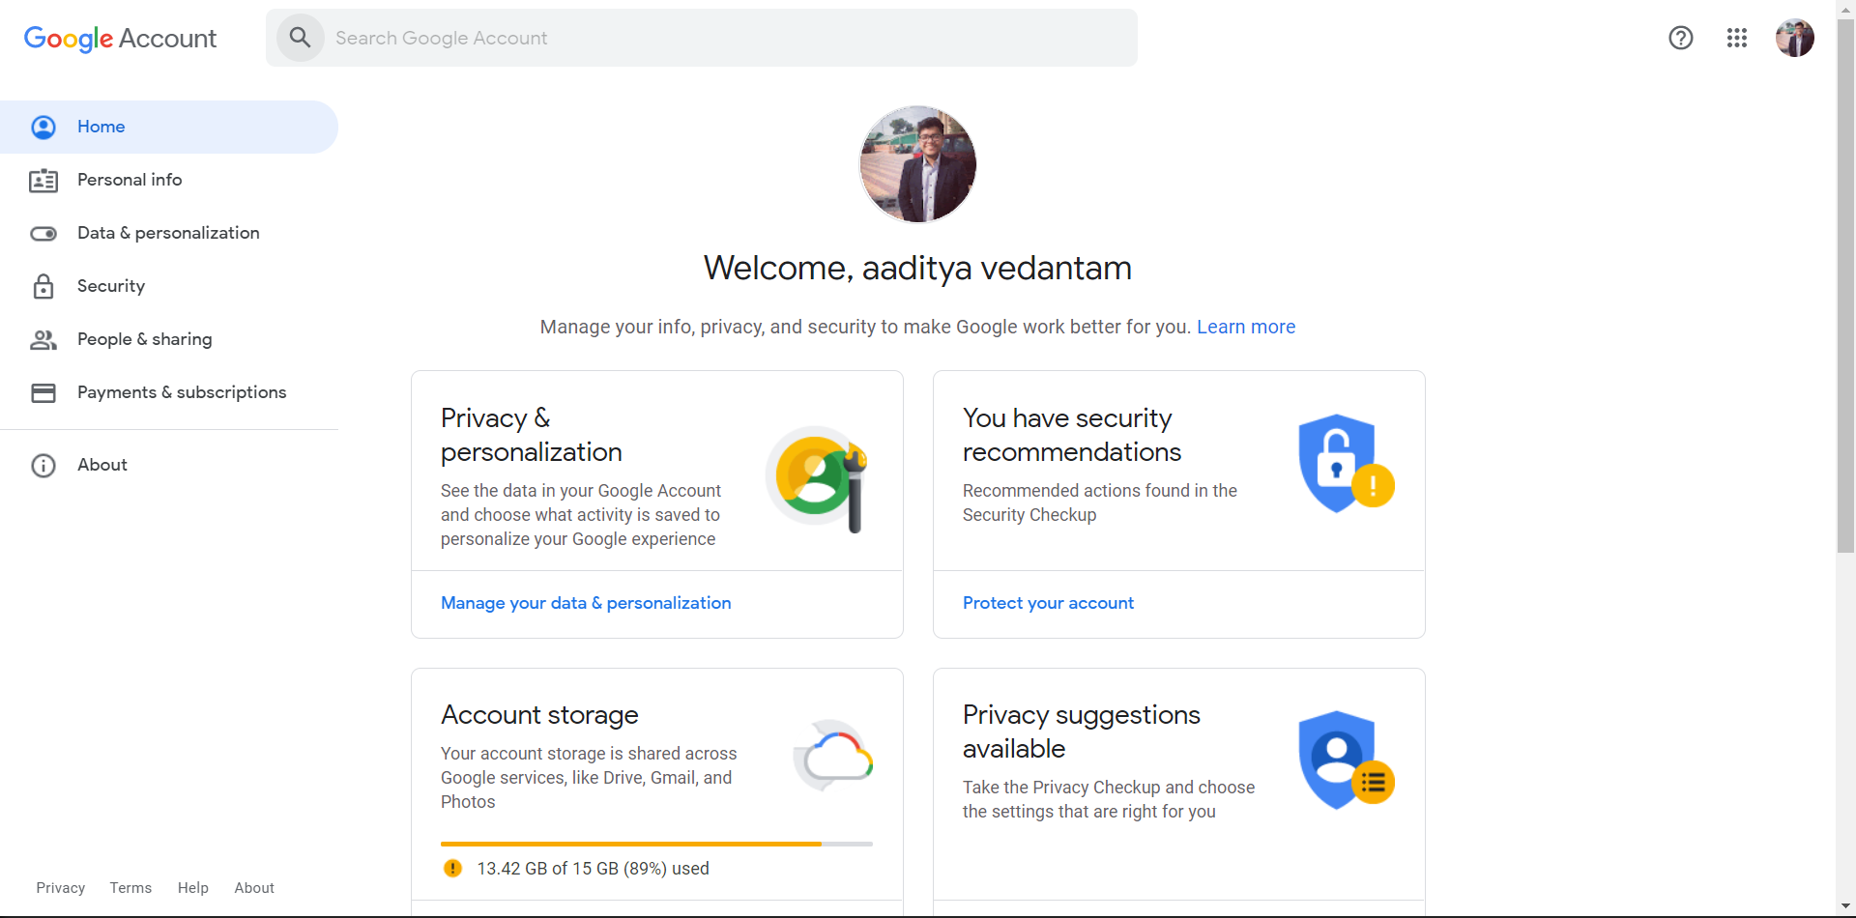Open the help question mark icon

pos(1680,38)
